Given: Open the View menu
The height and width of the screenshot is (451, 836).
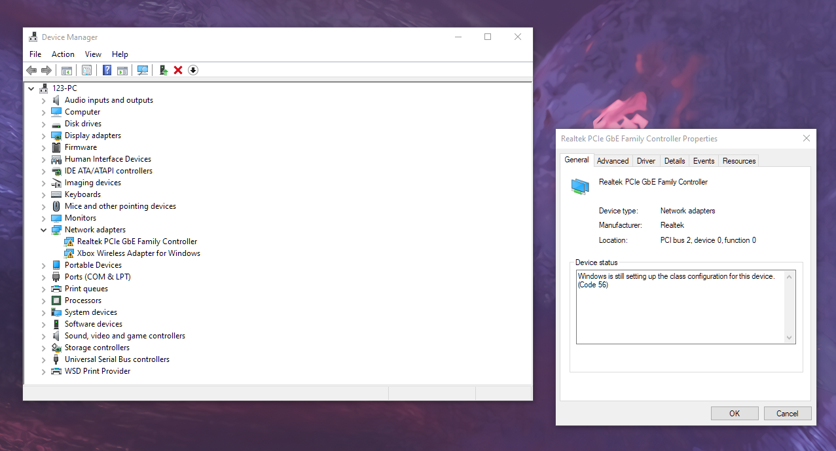Looking at the screenshot, I should coord(93,54).
